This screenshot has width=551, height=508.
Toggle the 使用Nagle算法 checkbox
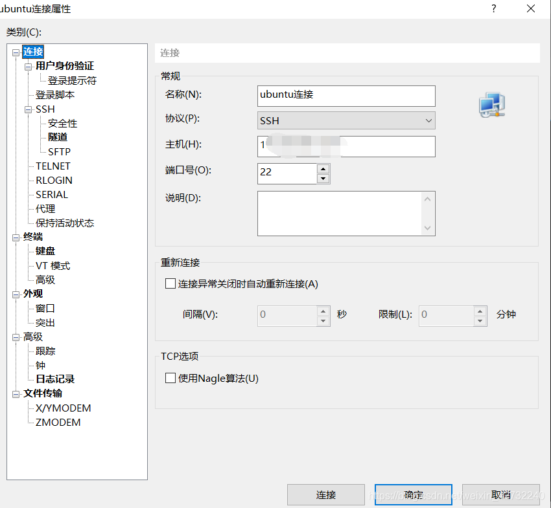[170, 378]
